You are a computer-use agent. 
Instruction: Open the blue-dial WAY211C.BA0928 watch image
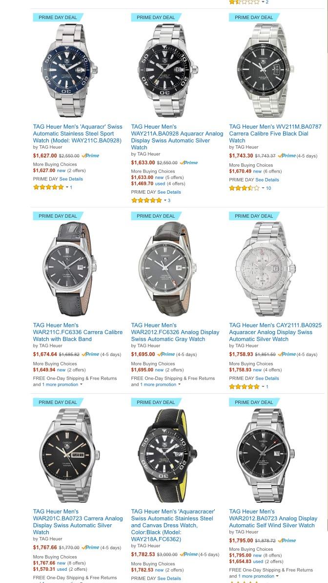point(70,70)
